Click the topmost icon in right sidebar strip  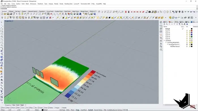pos(161,22)
